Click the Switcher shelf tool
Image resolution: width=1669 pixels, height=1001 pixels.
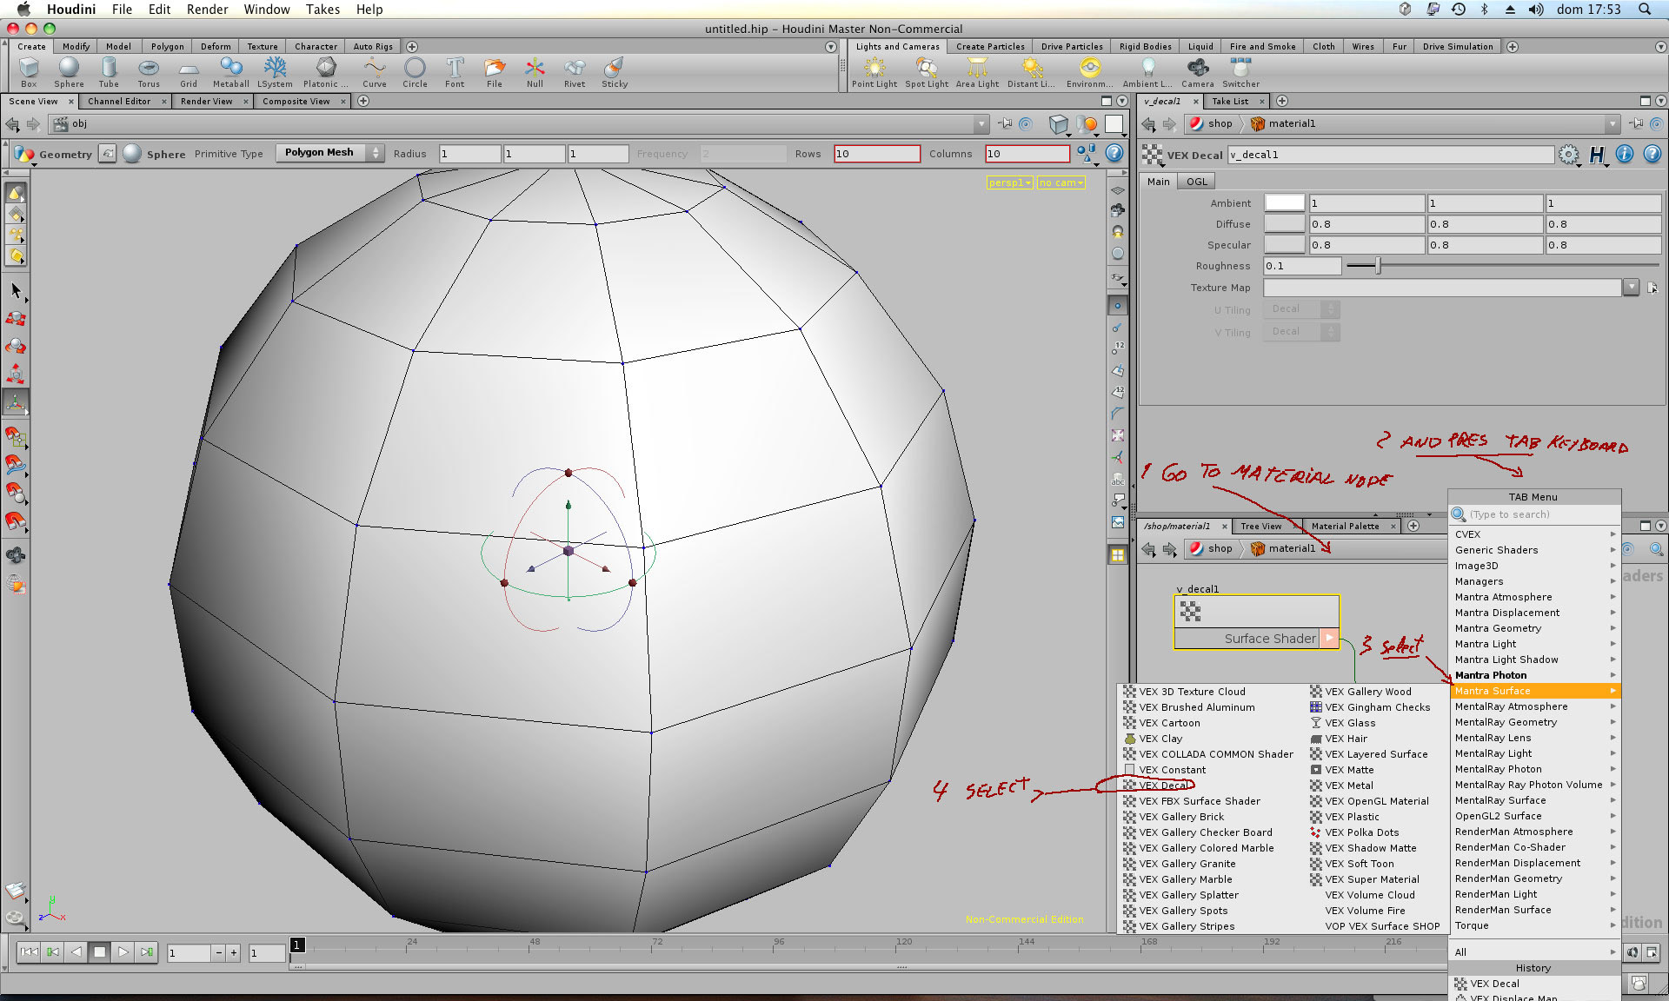pos(1240,72)
